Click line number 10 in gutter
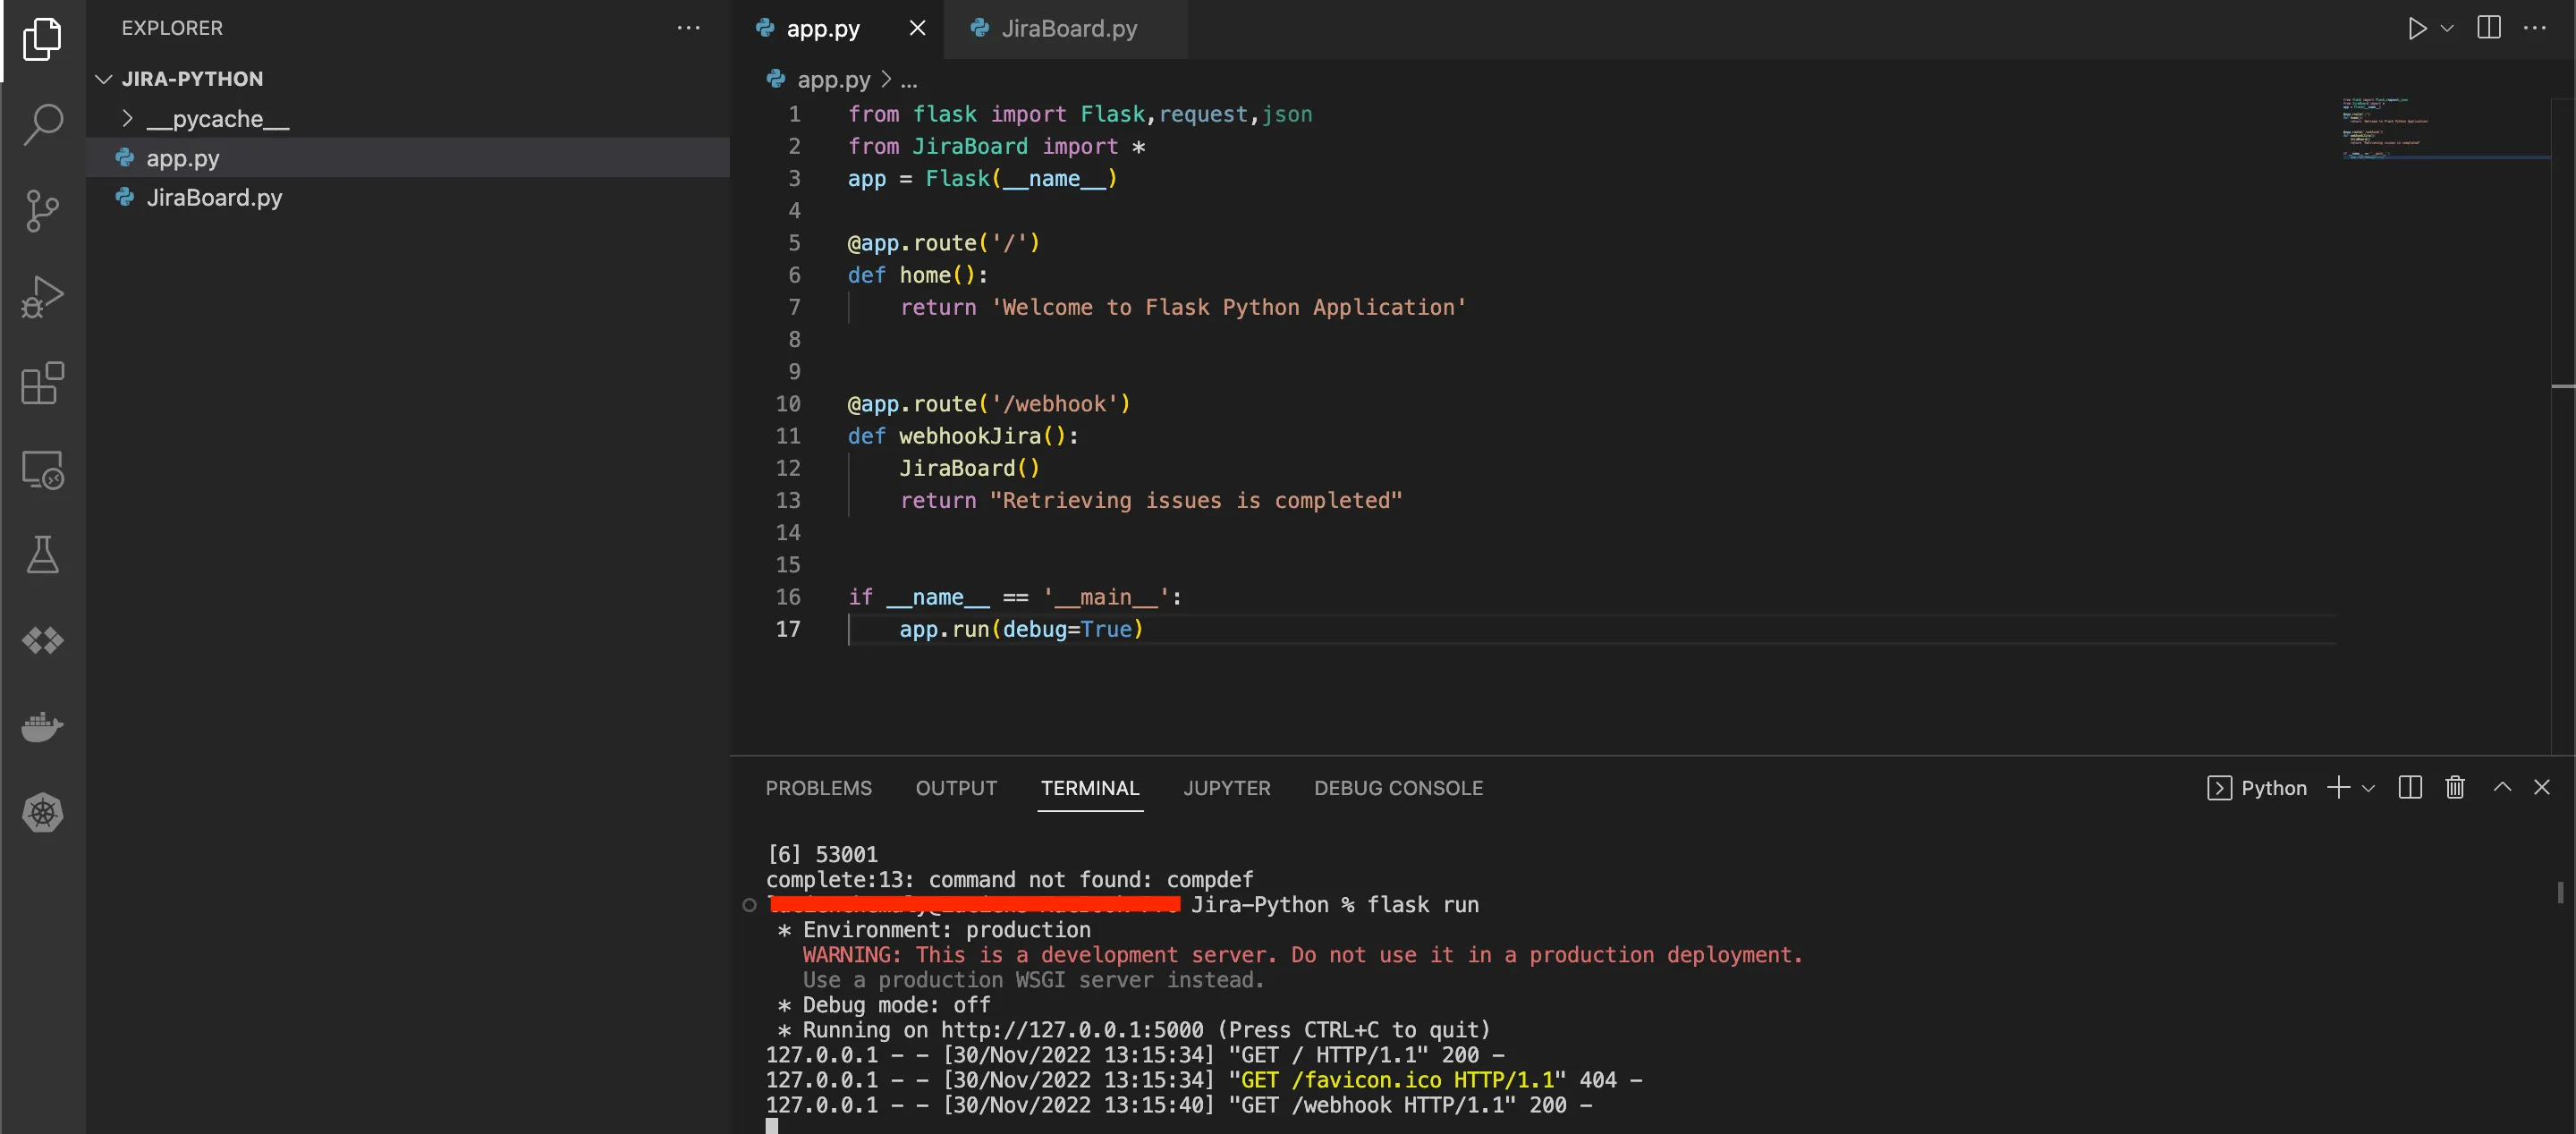The width and height of the screenshot is (2576, 1134). click(788, 404)
